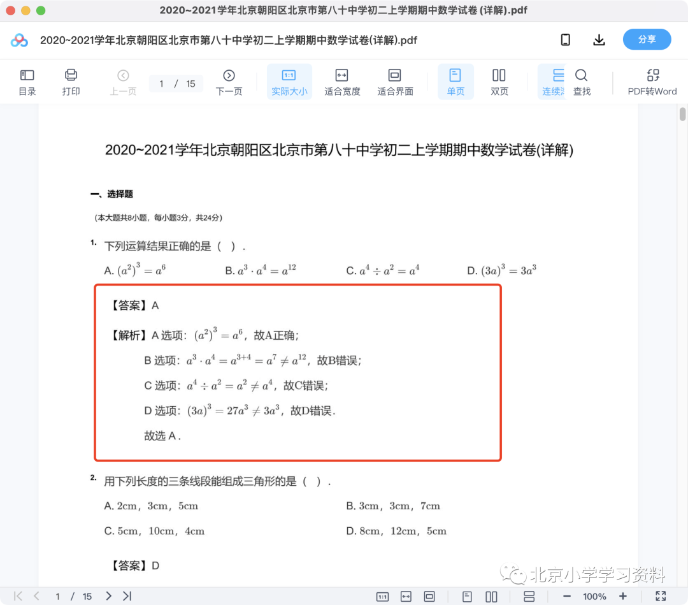Image resolution: width=688 pixels, height=605 pixels.
Task: Jump to last page in bottom bar
Action: pos(127,596)
